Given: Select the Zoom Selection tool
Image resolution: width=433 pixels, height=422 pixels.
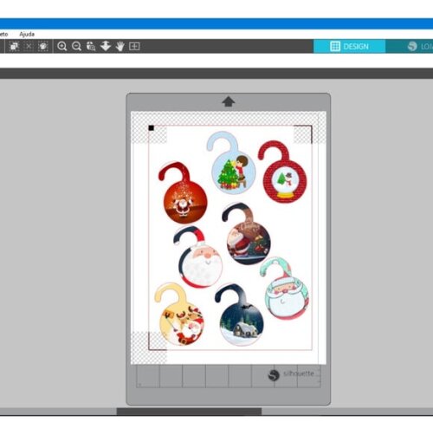Looking at the screenshot, I should point(91,46).
